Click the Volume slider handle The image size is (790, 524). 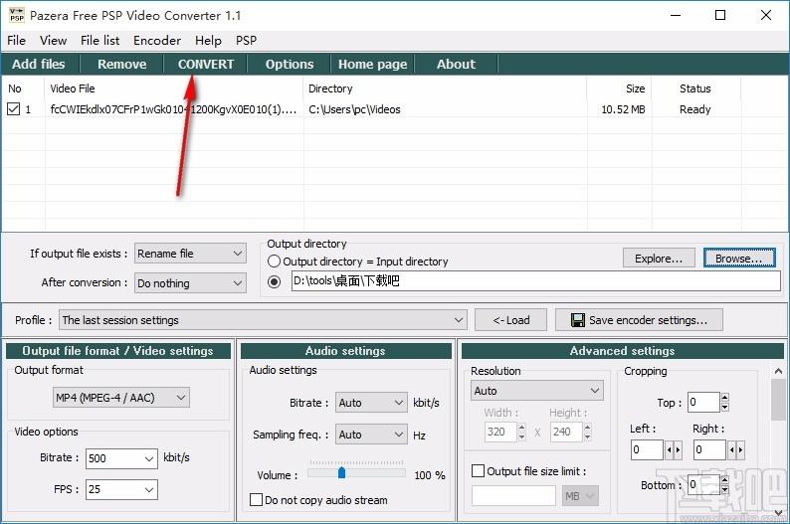[341, 472]
